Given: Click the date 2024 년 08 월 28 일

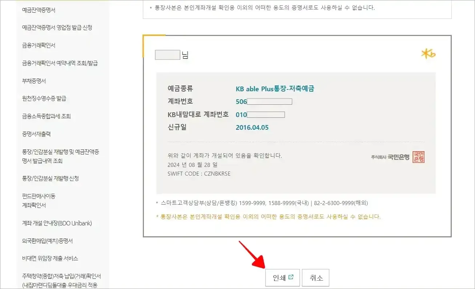Looking at the screenshot, I should pyautogui.click(x=193, y=165).
